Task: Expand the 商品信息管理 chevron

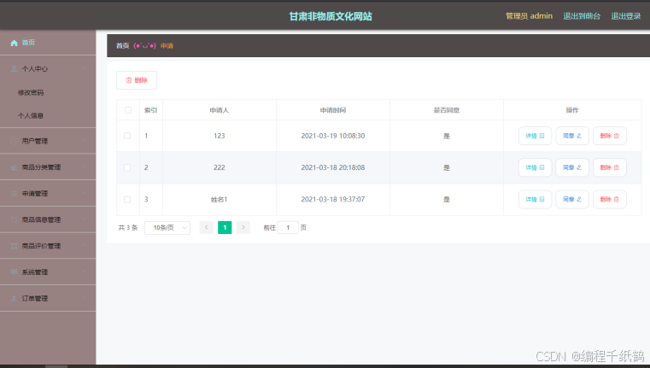Action: pyautogui.click(x=85, y=219)
